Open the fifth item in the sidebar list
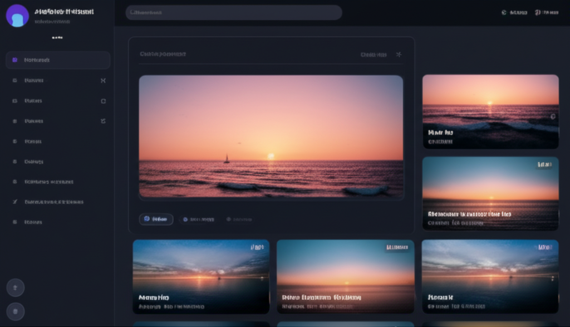The image size is (570, 327). (33, 141)
